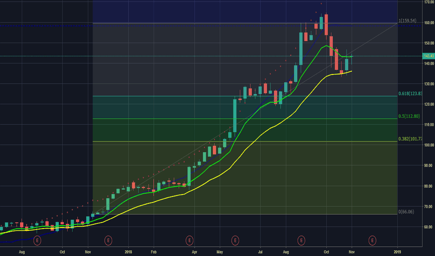Image resolution: width=435 pixels, height=256 pixels.
Task: Click the Nov 2017 label on time axis
Action: point(88,252)
